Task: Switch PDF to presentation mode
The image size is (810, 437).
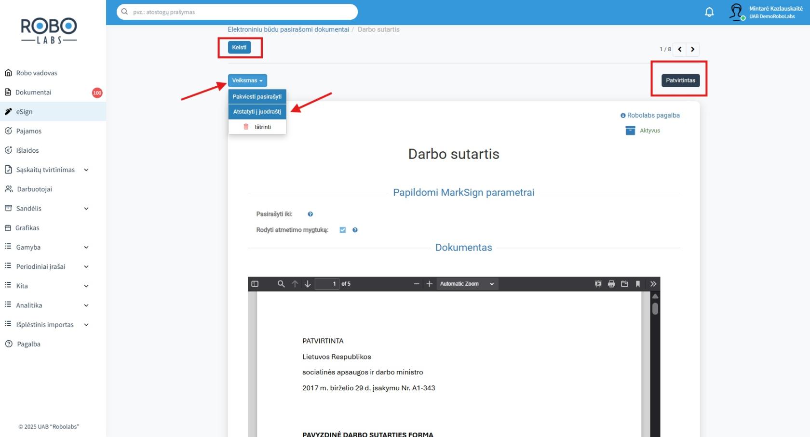Action: pyautogui.click(x=598, y=284)
